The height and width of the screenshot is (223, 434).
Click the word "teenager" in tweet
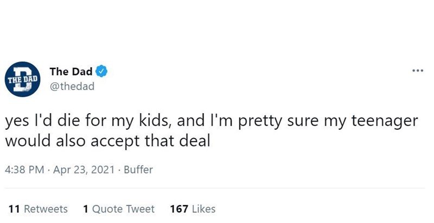[x=385, y=121]
